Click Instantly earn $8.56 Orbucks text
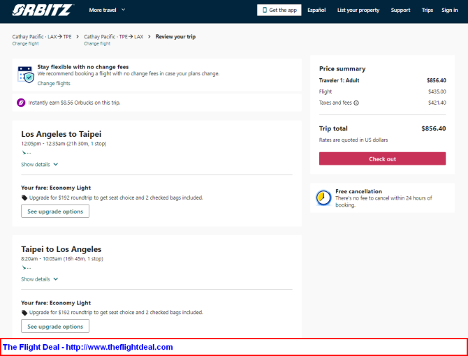The width and height of the screenshot is (468, 356). tap(74, 103)
